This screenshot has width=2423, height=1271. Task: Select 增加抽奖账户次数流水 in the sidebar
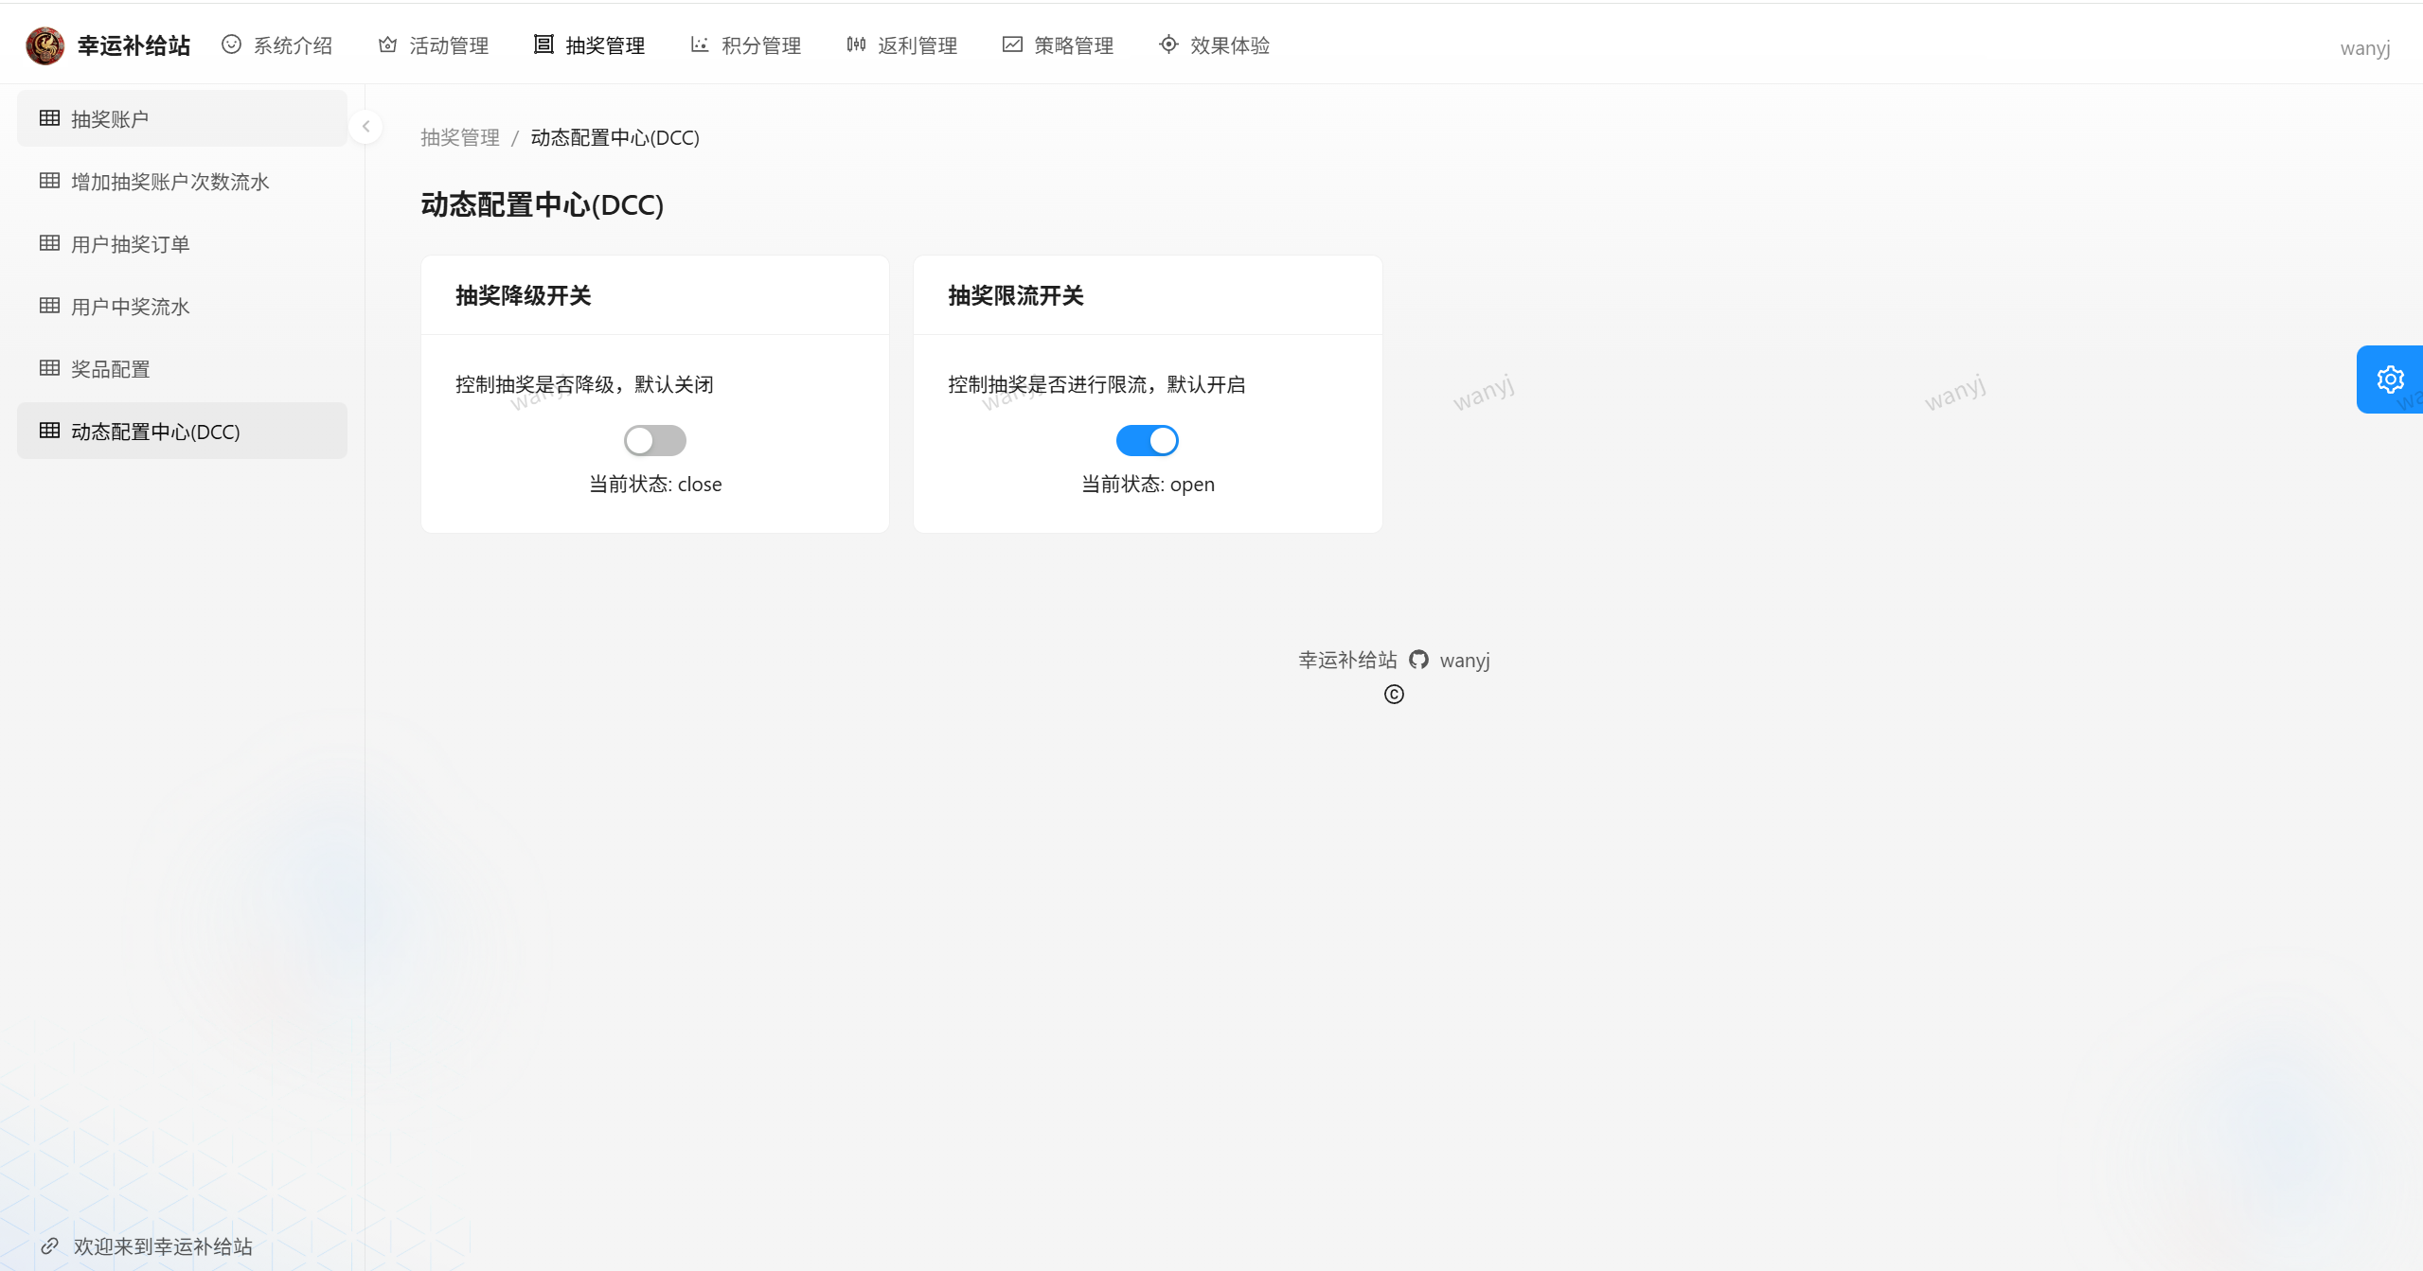pos(170,182)
